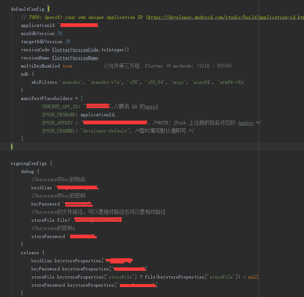
Task: Click the debug block keyword
Action: [28, 172]
